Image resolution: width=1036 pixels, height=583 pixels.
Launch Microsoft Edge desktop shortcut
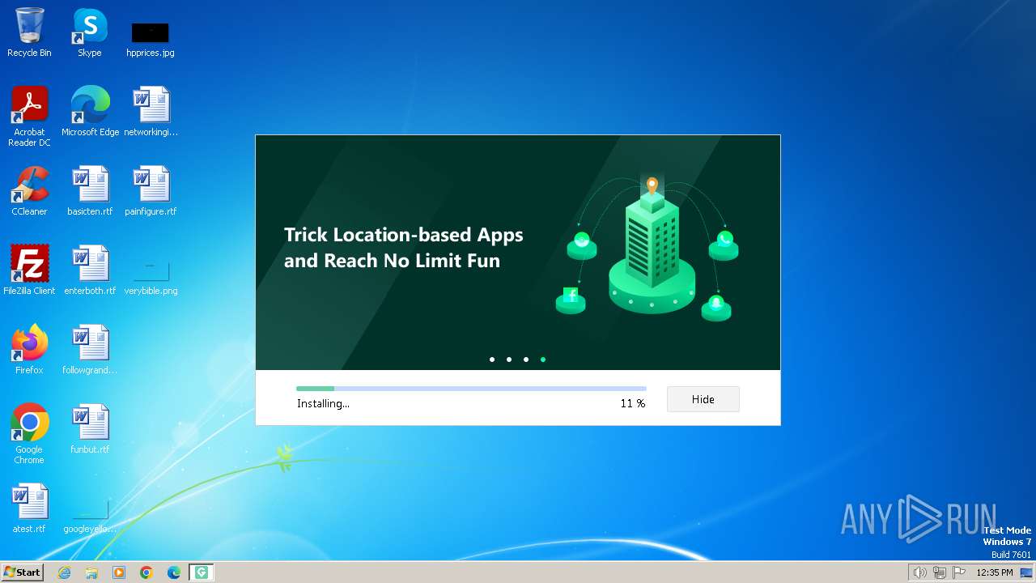(x=90, y=112)
